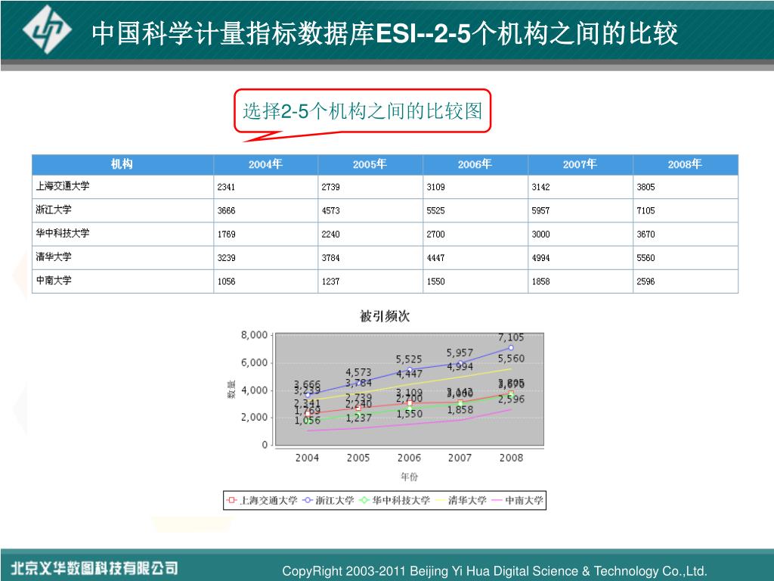Click cell value 3142 in 2007 column
This screenshot has height=581, width=774.
(x=541, y=188)
